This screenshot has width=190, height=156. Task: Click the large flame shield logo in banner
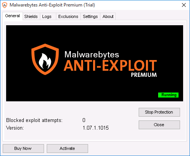click(x=45, y=59)
